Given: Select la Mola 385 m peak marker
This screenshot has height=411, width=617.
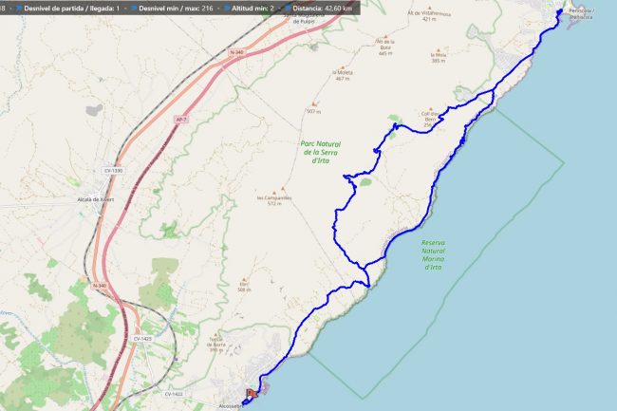Looking at the screenshot, I should (437, 48).
